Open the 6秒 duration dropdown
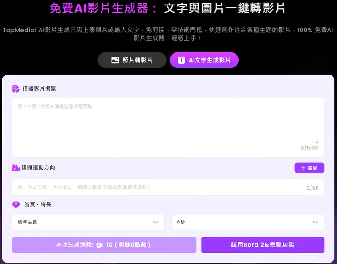The image size is (337, 264). click(x=248, y=222)
